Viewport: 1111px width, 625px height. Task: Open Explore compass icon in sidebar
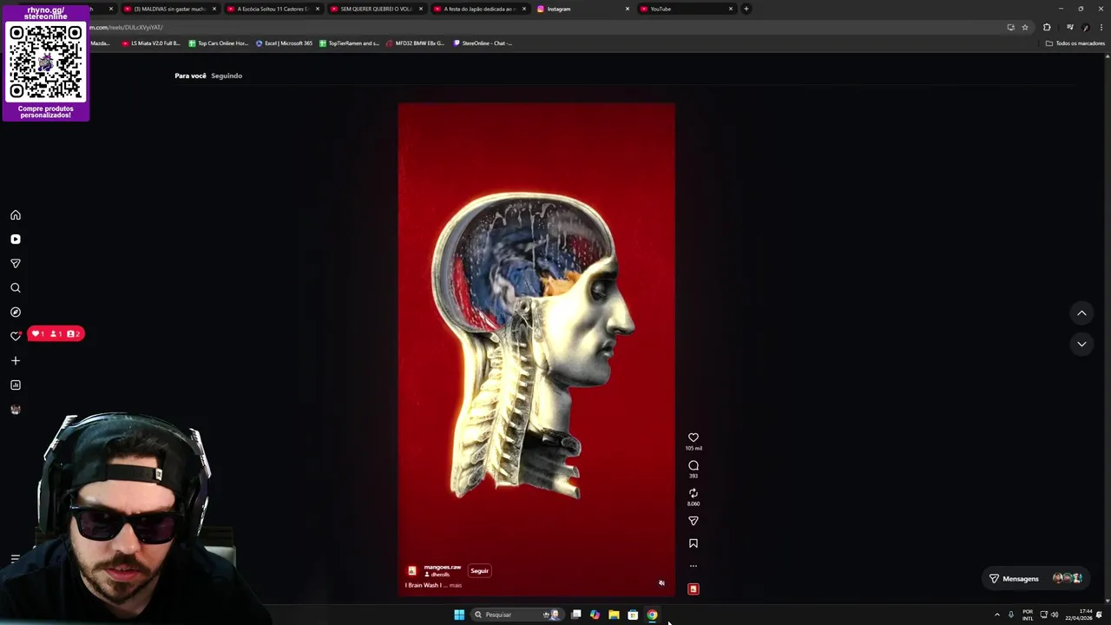(16, 312)
